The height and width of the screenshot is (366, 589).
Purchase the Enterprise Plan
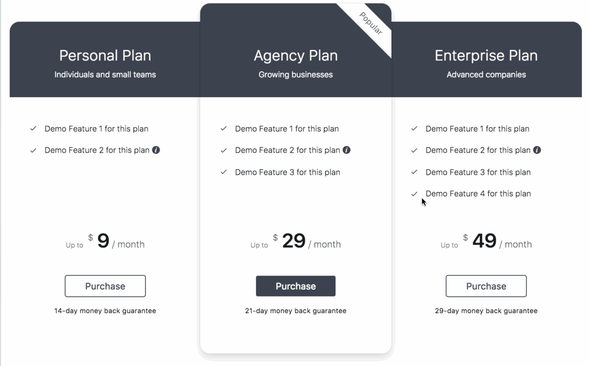coord(486,286)
